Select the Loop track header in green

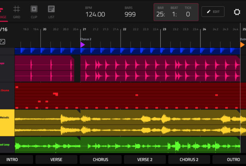7,145
